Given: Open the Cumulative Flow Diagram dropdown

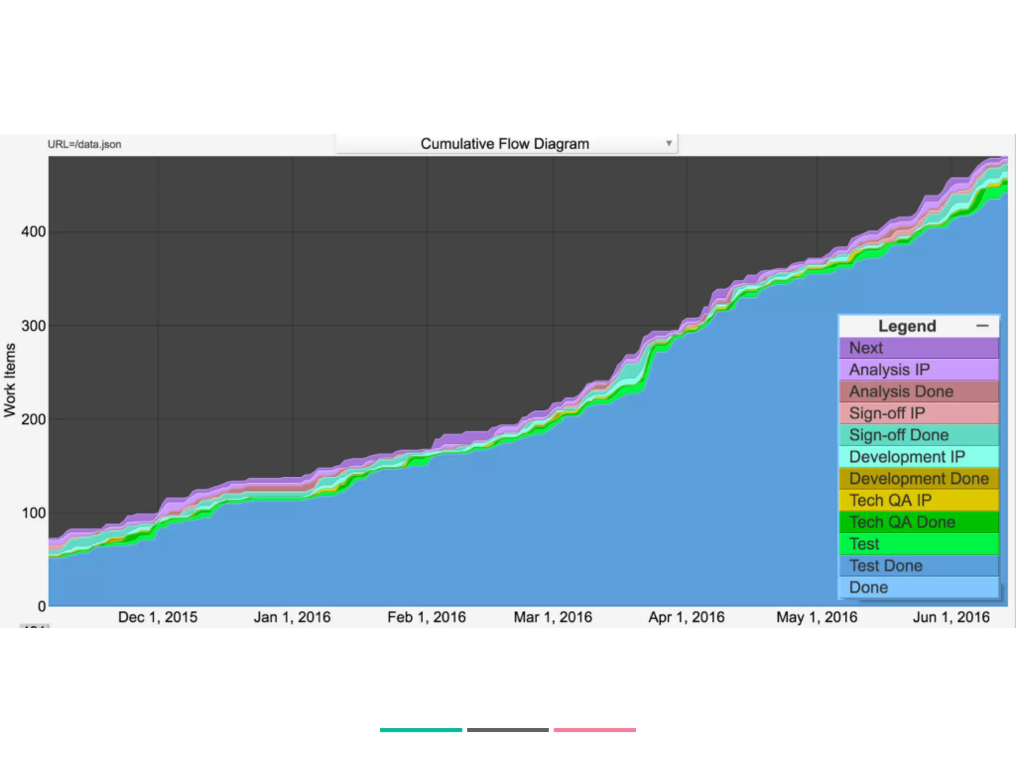Looking at the screenshot, I should [505, 144].
